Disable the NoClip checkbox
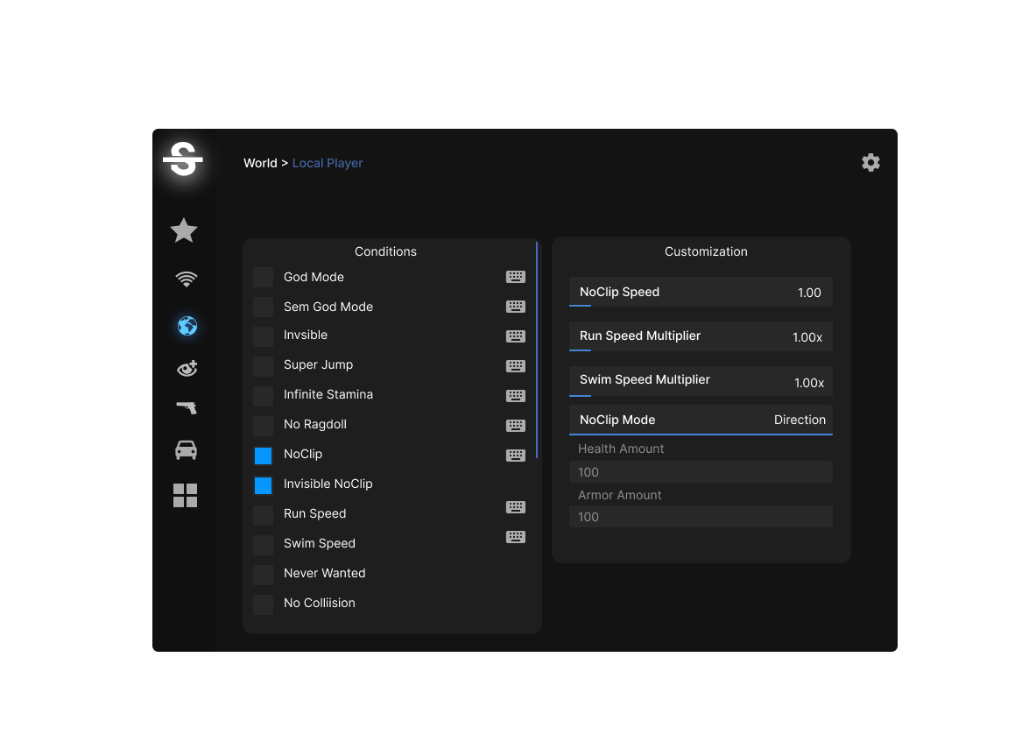 pyautogui.click(x=263, y=455)
